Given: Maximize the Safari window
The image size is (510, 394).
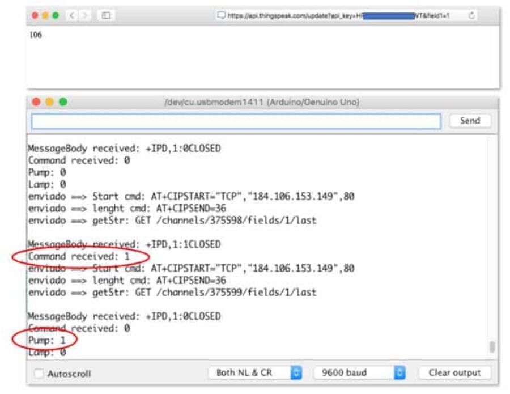Looking at the screenshot, I should [x=56, y=16].
